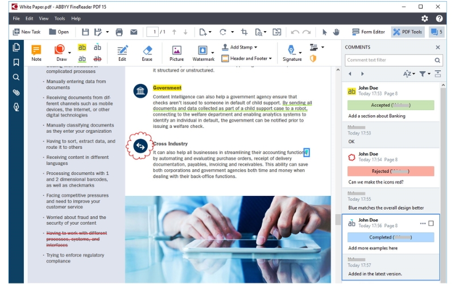
Task: Open the Rotate Pages dropdown arrow
Action: coord(232,32)
